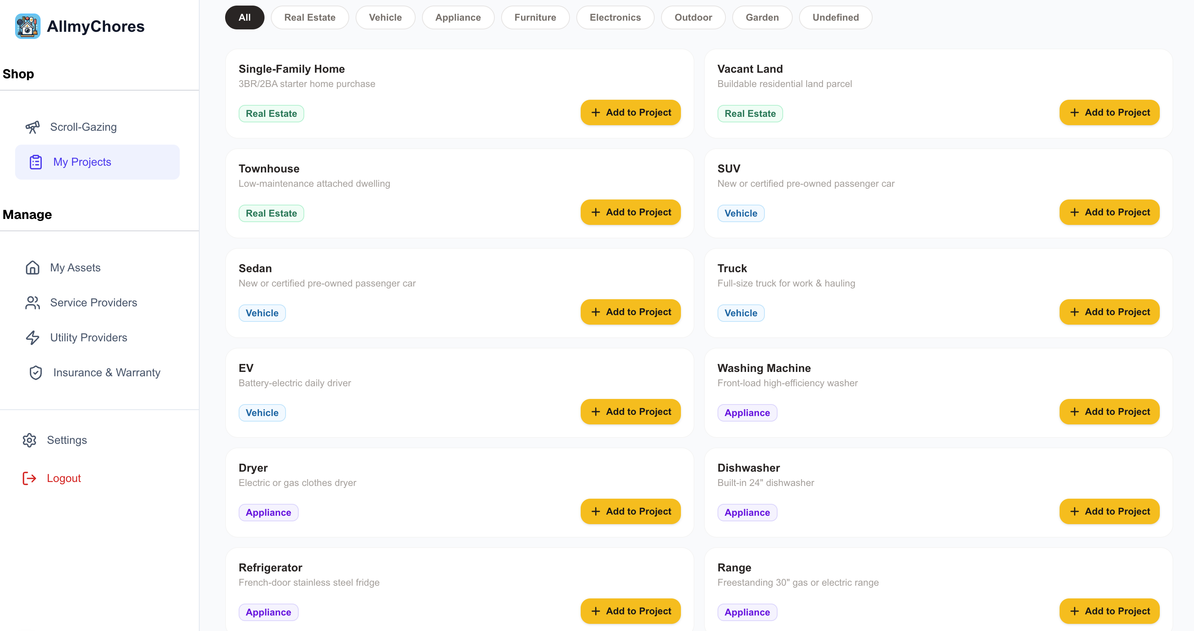Open Service Providers page
The image size is (1194, 631).
(97, 302)
